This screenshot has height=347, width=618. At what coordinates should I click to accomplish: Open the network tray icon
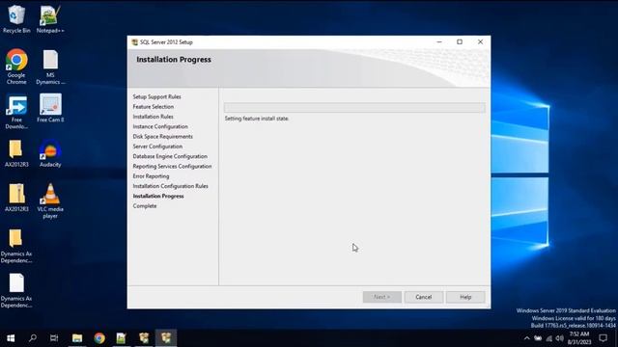tap(549, 338)
